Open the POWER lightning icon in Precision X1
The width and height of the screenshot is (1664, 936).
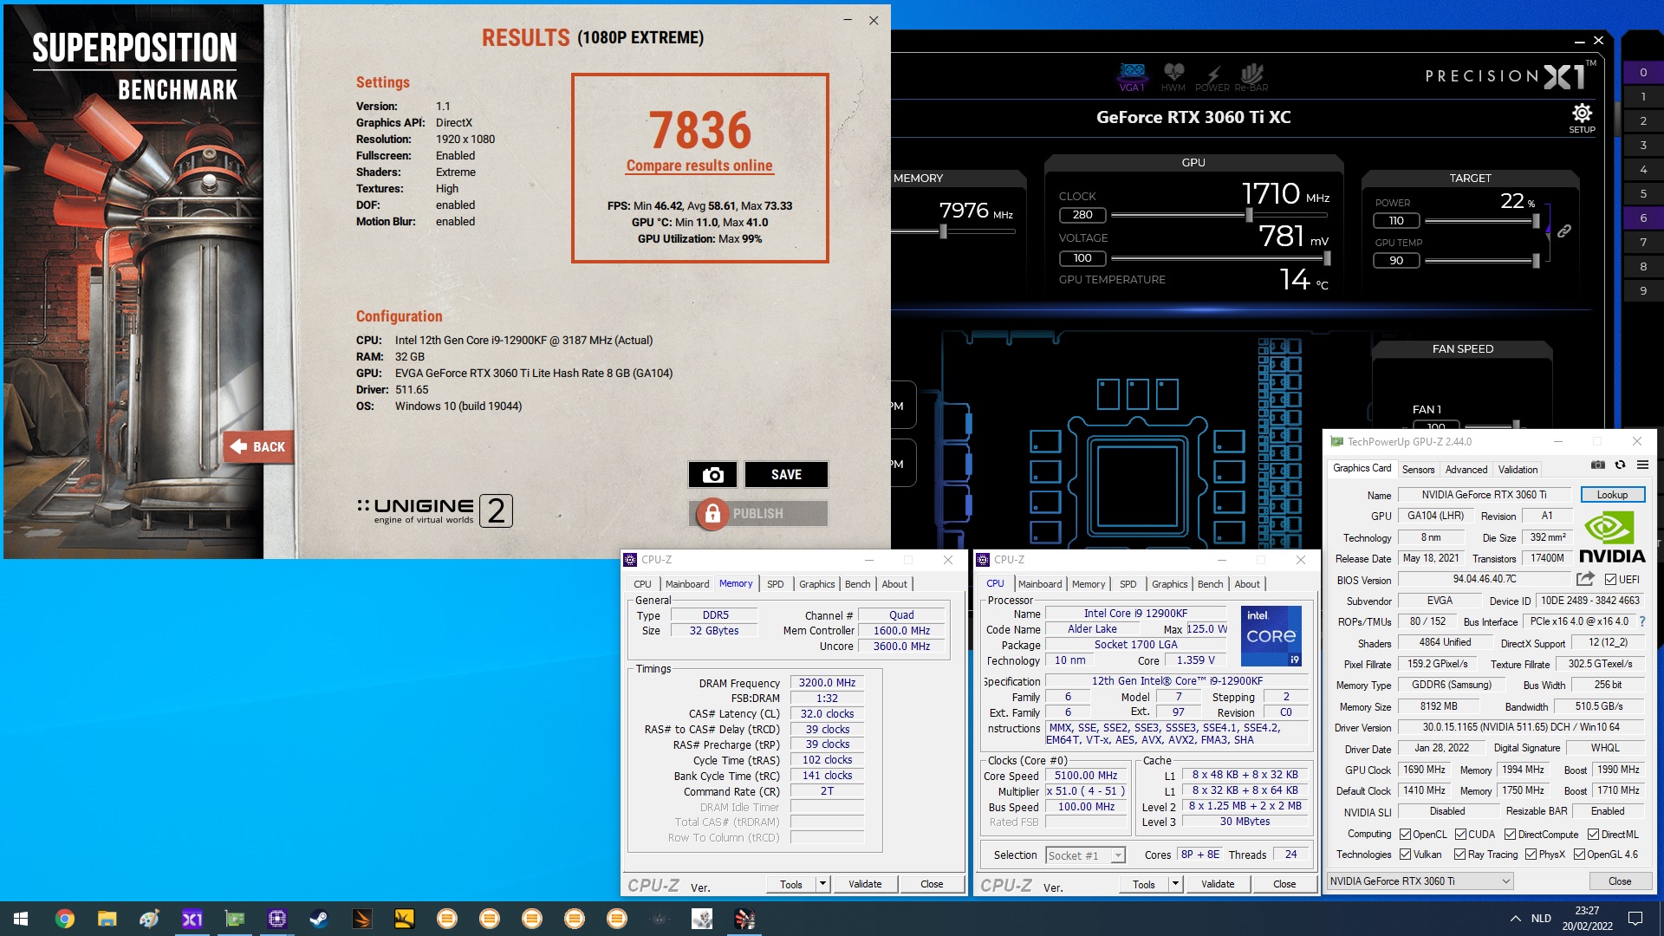(1212, 77)
